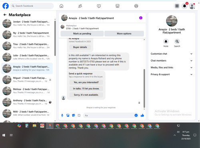Expand Media, files and links section
Viewport: 200px width, 148px height.
pos(172,68)
